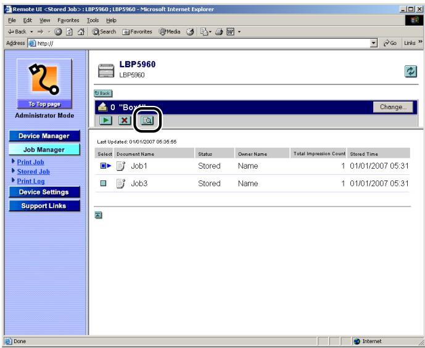Click the Device Manager button
The width and height of the screenshot is (425, 348).
click(44, 136)
